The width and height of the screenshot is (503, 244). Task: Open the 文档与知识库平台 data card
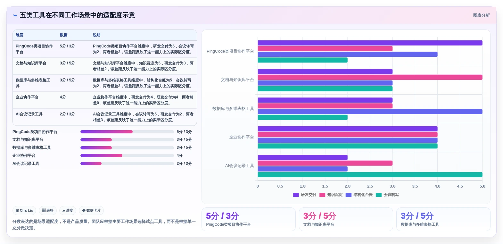point(346,219)
